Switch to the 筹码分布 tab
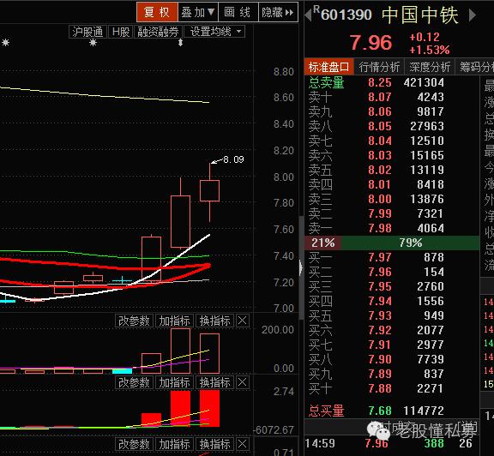 475,67
